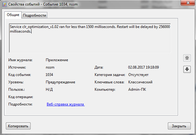Click the event properties title bar icon
The image size is (196, 135).
pos(5,4)
